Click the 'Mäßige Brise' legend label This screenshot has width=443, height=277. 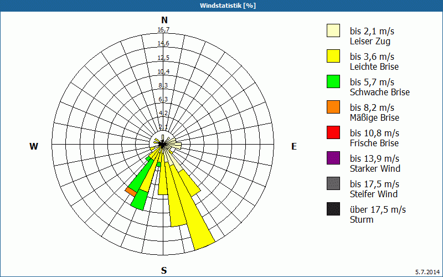pos(375,117)
